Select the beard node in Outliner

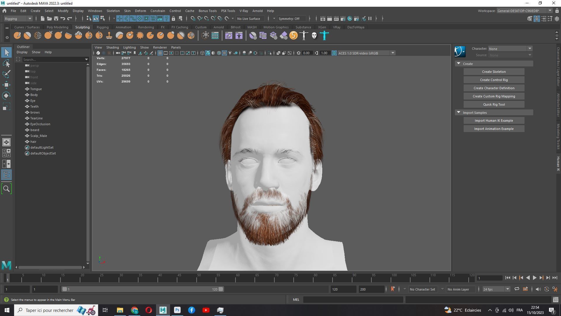[34, 130]
